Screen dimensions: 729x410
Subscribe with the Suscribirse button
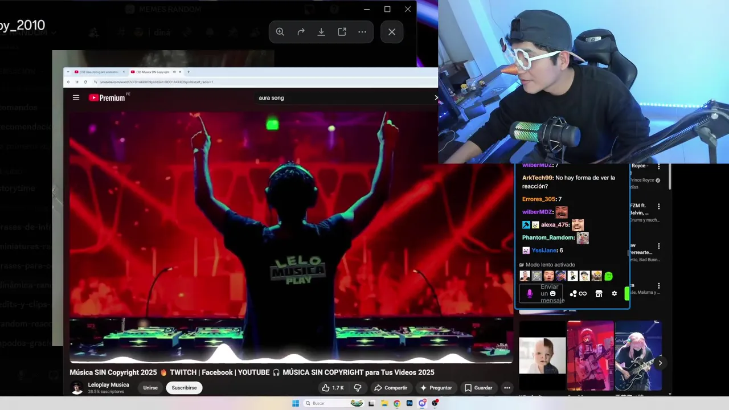click(x=184, y=388)
